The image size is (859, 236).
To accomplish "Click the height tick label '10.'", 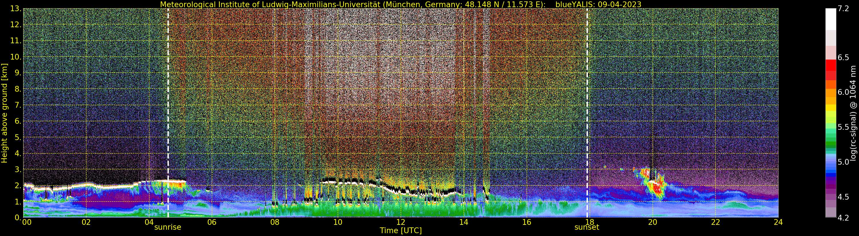I will [15, 57].
